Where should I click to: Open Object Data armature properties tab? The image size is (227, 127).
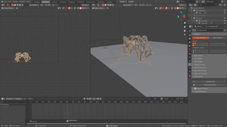pos(190,65)
